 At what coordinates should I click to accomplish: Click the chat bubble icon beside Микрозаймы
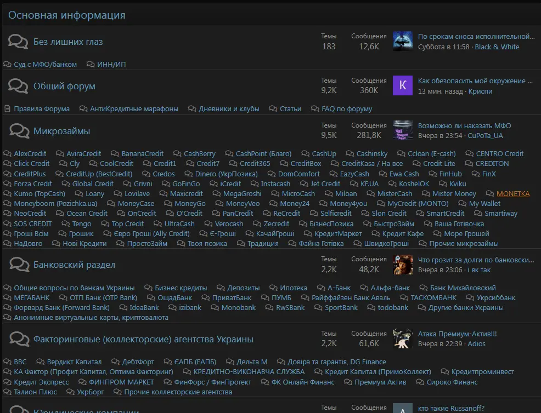point(19,131)
